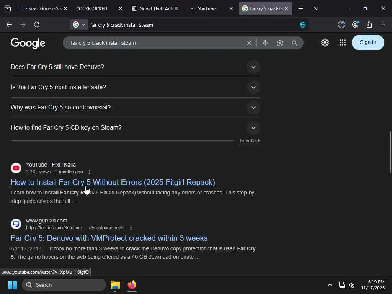392x294 pixels.
Task: Close the COCKBLOCKED tab
Action: coord(121,8)
